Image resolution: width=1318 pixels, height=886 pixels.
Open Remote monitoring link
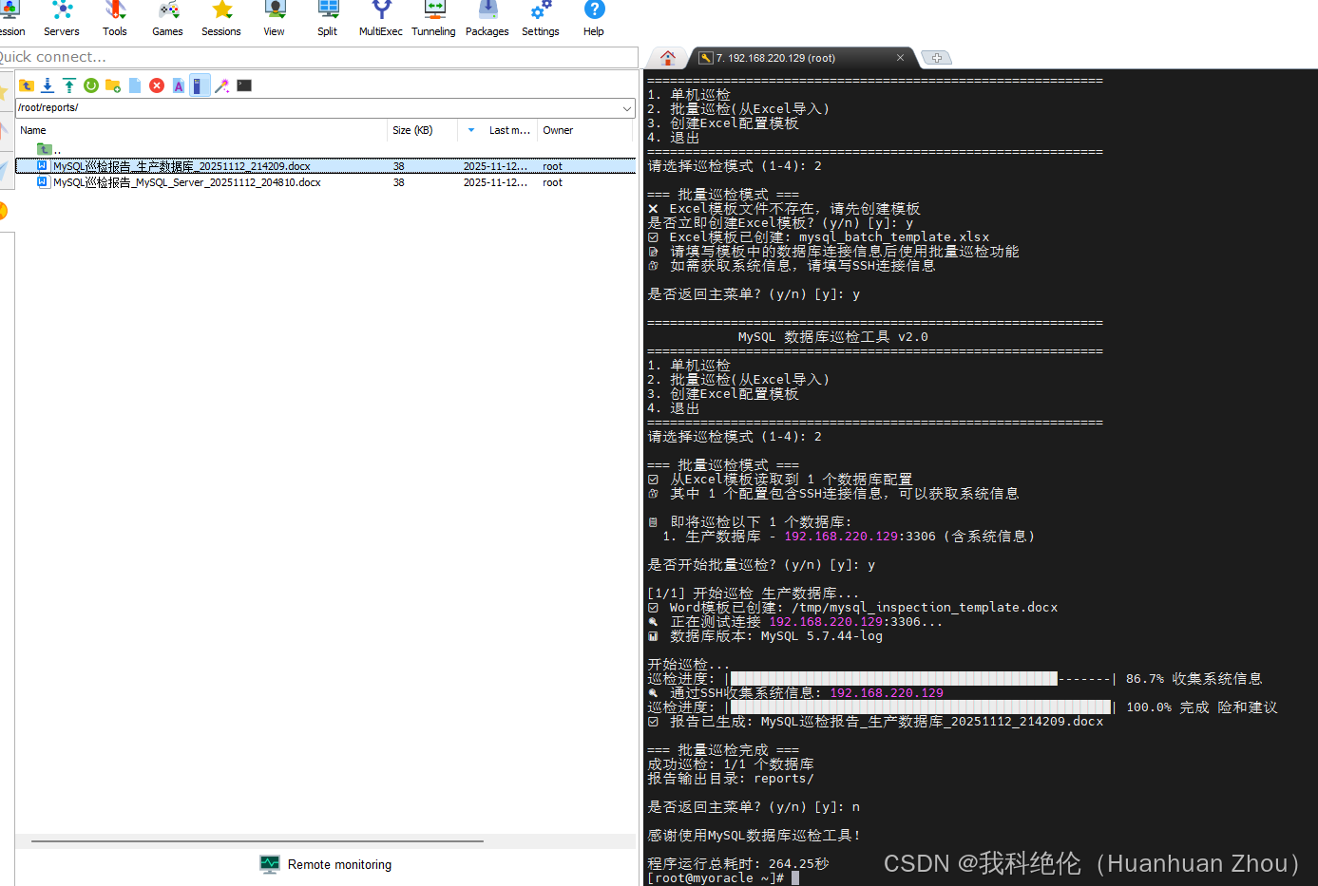click(x=339, y=865)
